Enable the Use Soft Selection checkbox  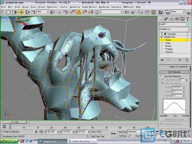tap(162, 76)
